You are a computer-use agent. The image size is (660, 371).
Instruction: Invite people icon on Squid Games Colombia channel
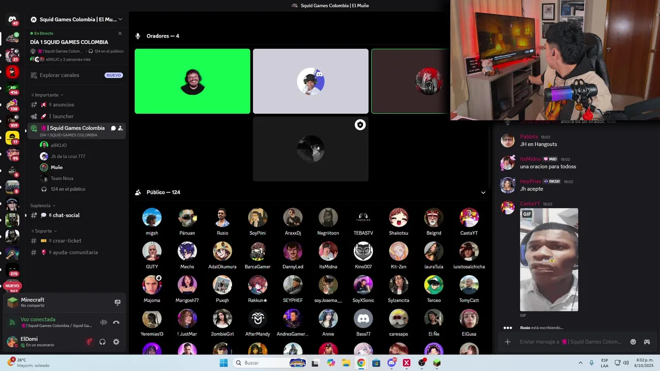[x=120, y=128]
